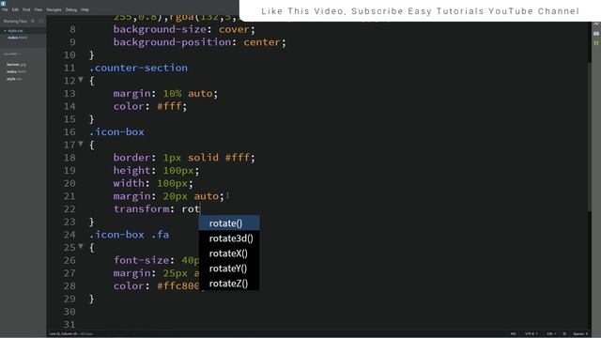
Task: Click the green icon in right toolbar
Action: [596, 42]
